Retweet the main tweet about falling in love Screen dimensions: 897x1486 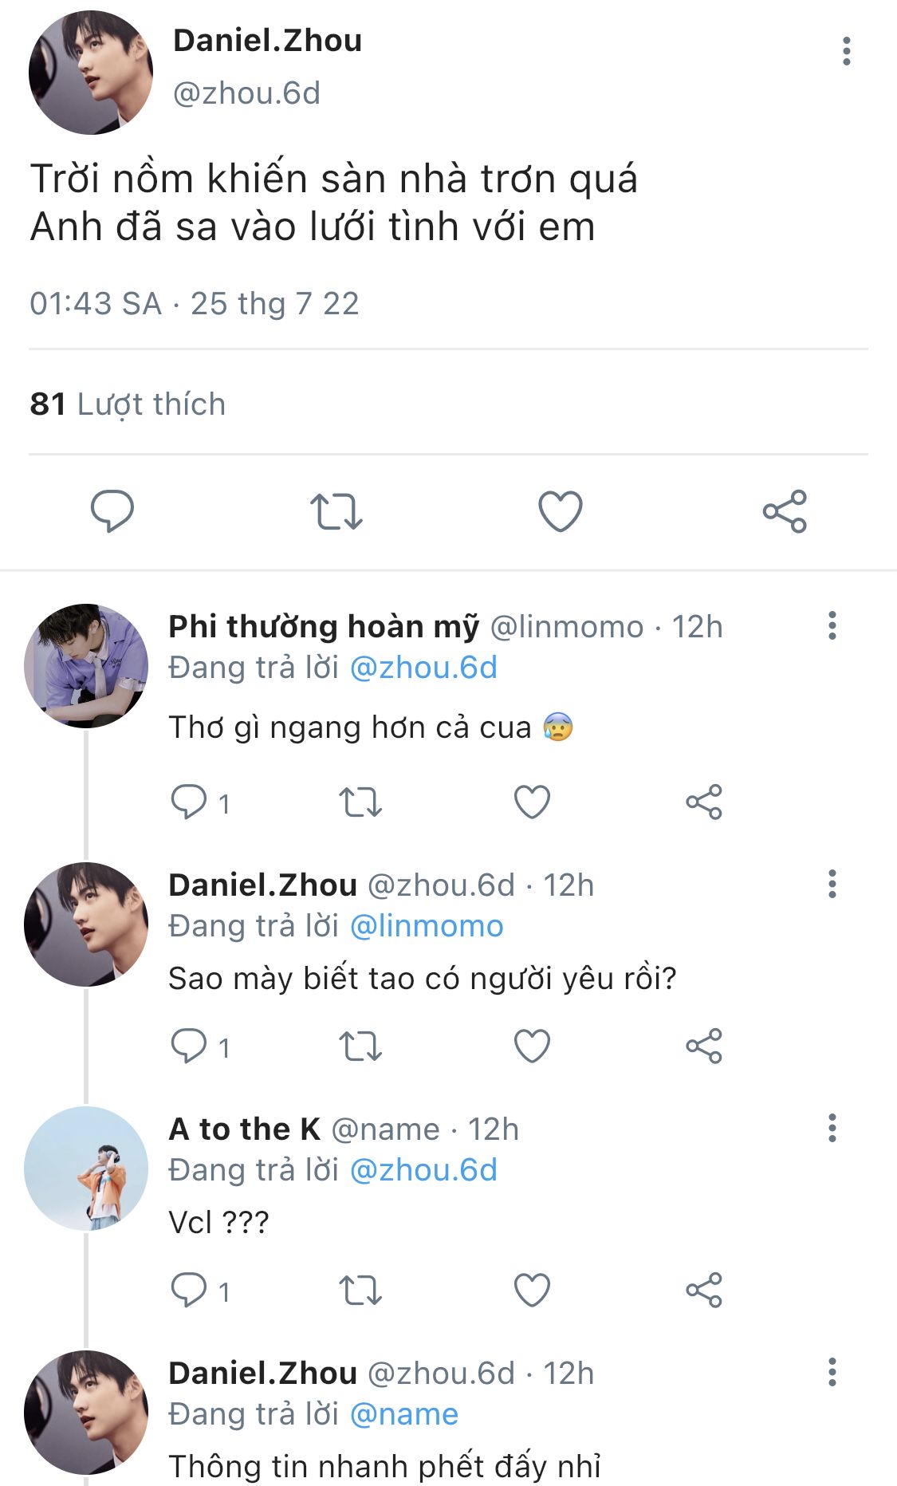pyautogui.click(x=336, y=511)
